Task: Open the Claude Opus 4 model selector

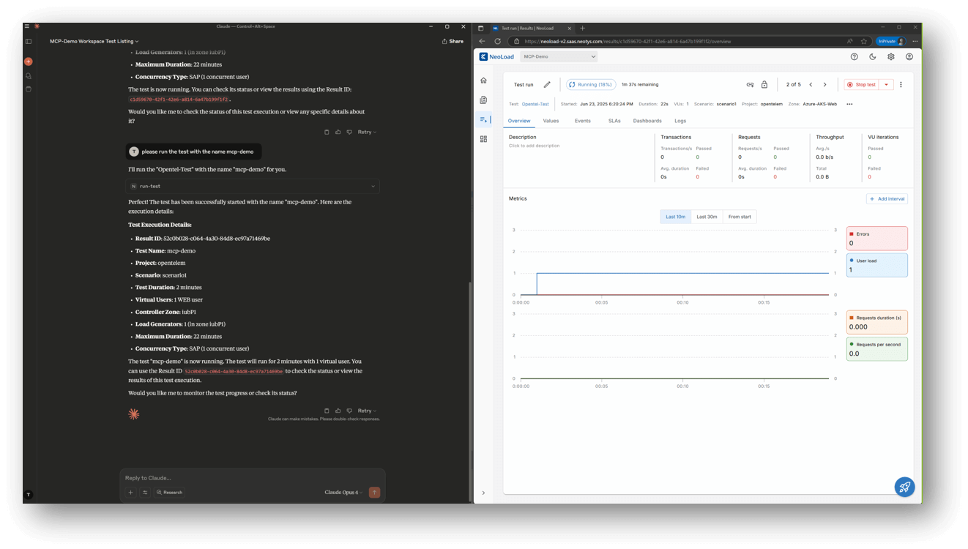Action: (343, 493)
